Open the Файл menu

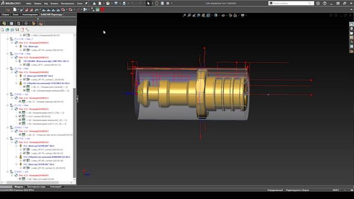point(29,3)
